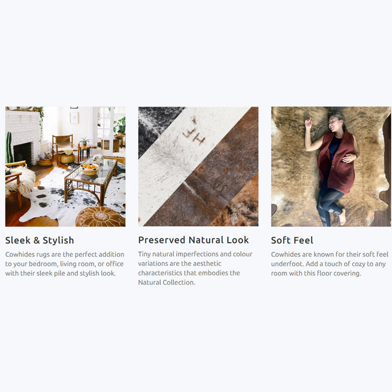Image resolution: width=392 pixels, height=392 pixels.
Task: View the cowhide swatches close-up image
Action: [198, 167]
